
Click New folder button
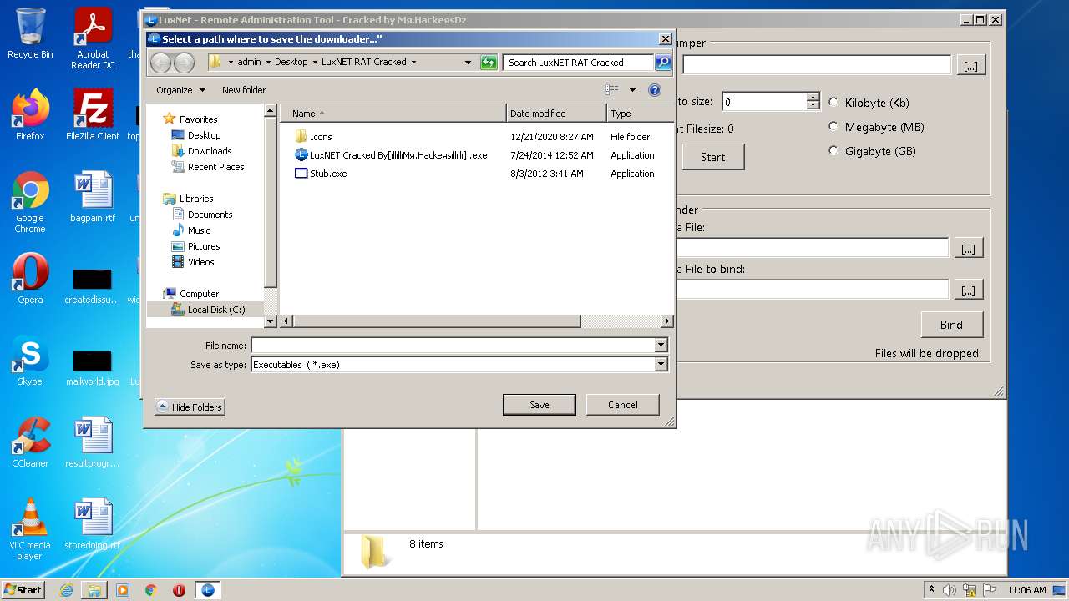tap(244, 90)
